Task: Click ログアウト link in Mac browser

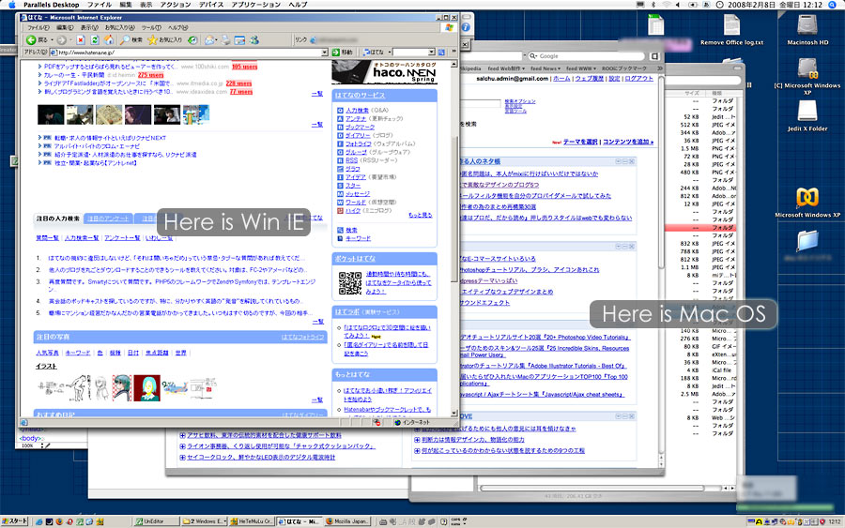Action: pyautogui.click(x=638, y=79)
